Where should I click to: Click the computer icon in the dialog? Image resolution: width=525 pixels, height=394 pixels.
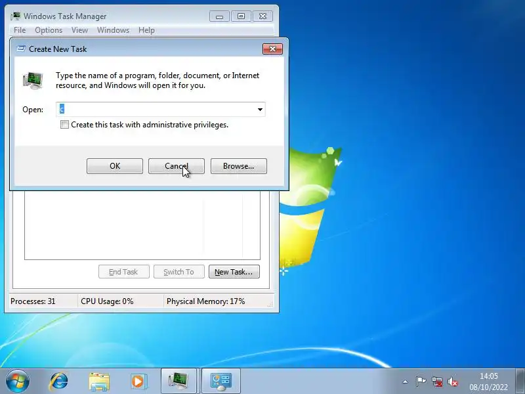33,81
